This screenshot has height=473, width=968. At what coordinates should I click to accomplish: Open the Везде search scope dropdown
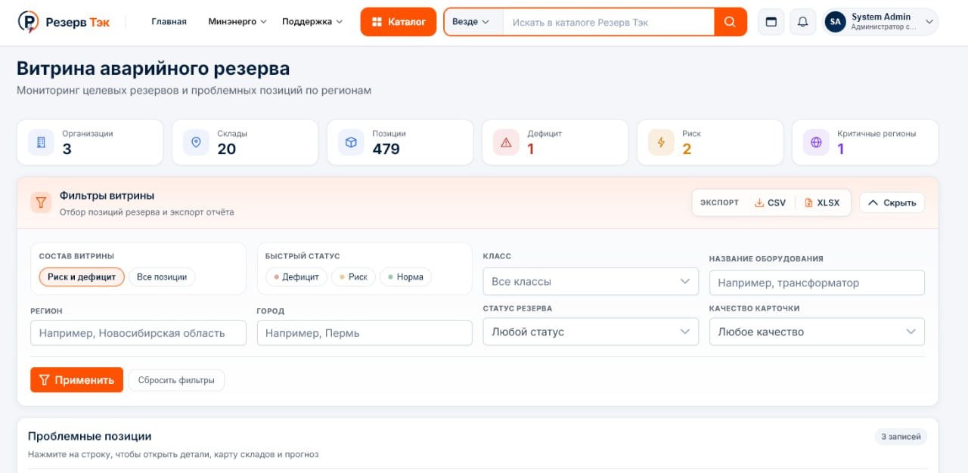(472, 22)
